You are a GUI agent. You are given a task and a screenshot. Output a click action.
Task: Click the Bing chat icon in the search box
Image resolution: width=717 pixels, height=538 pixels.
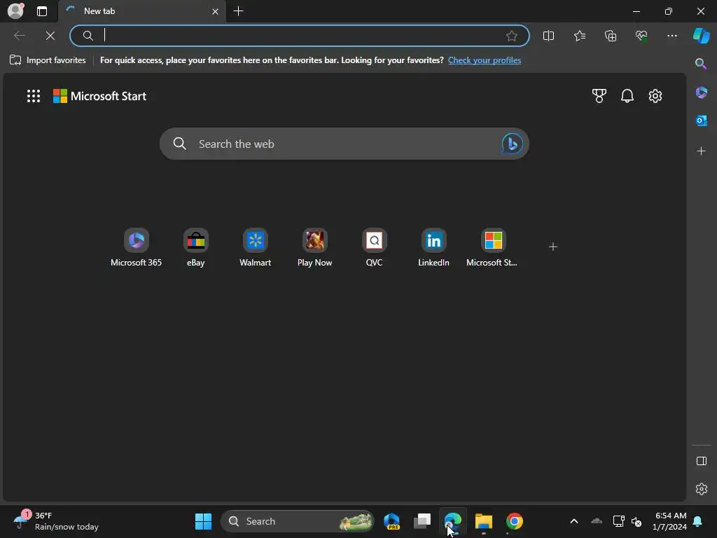(512, 144)
